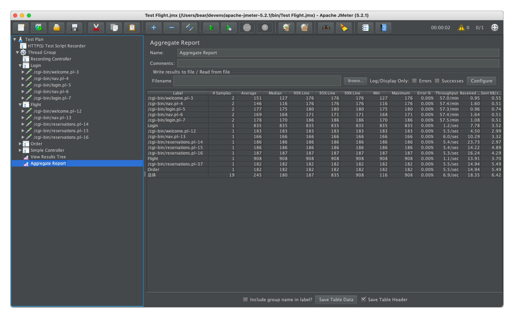Save the test plan with the disk icon
This screenshot has height=318, width=514.
74,27
